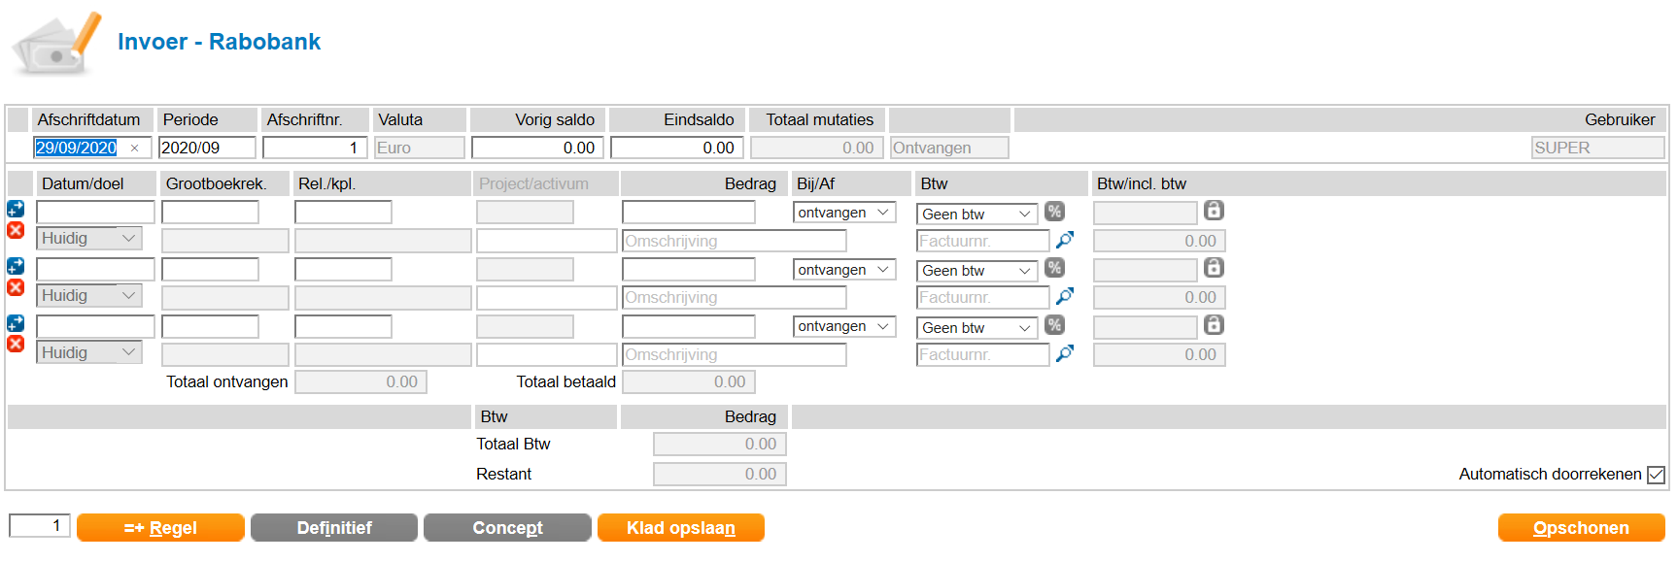The height and width of the screenshot is (562, 1678).
Task: Click red delete icon on second row
Action: (x=16, y=287)
